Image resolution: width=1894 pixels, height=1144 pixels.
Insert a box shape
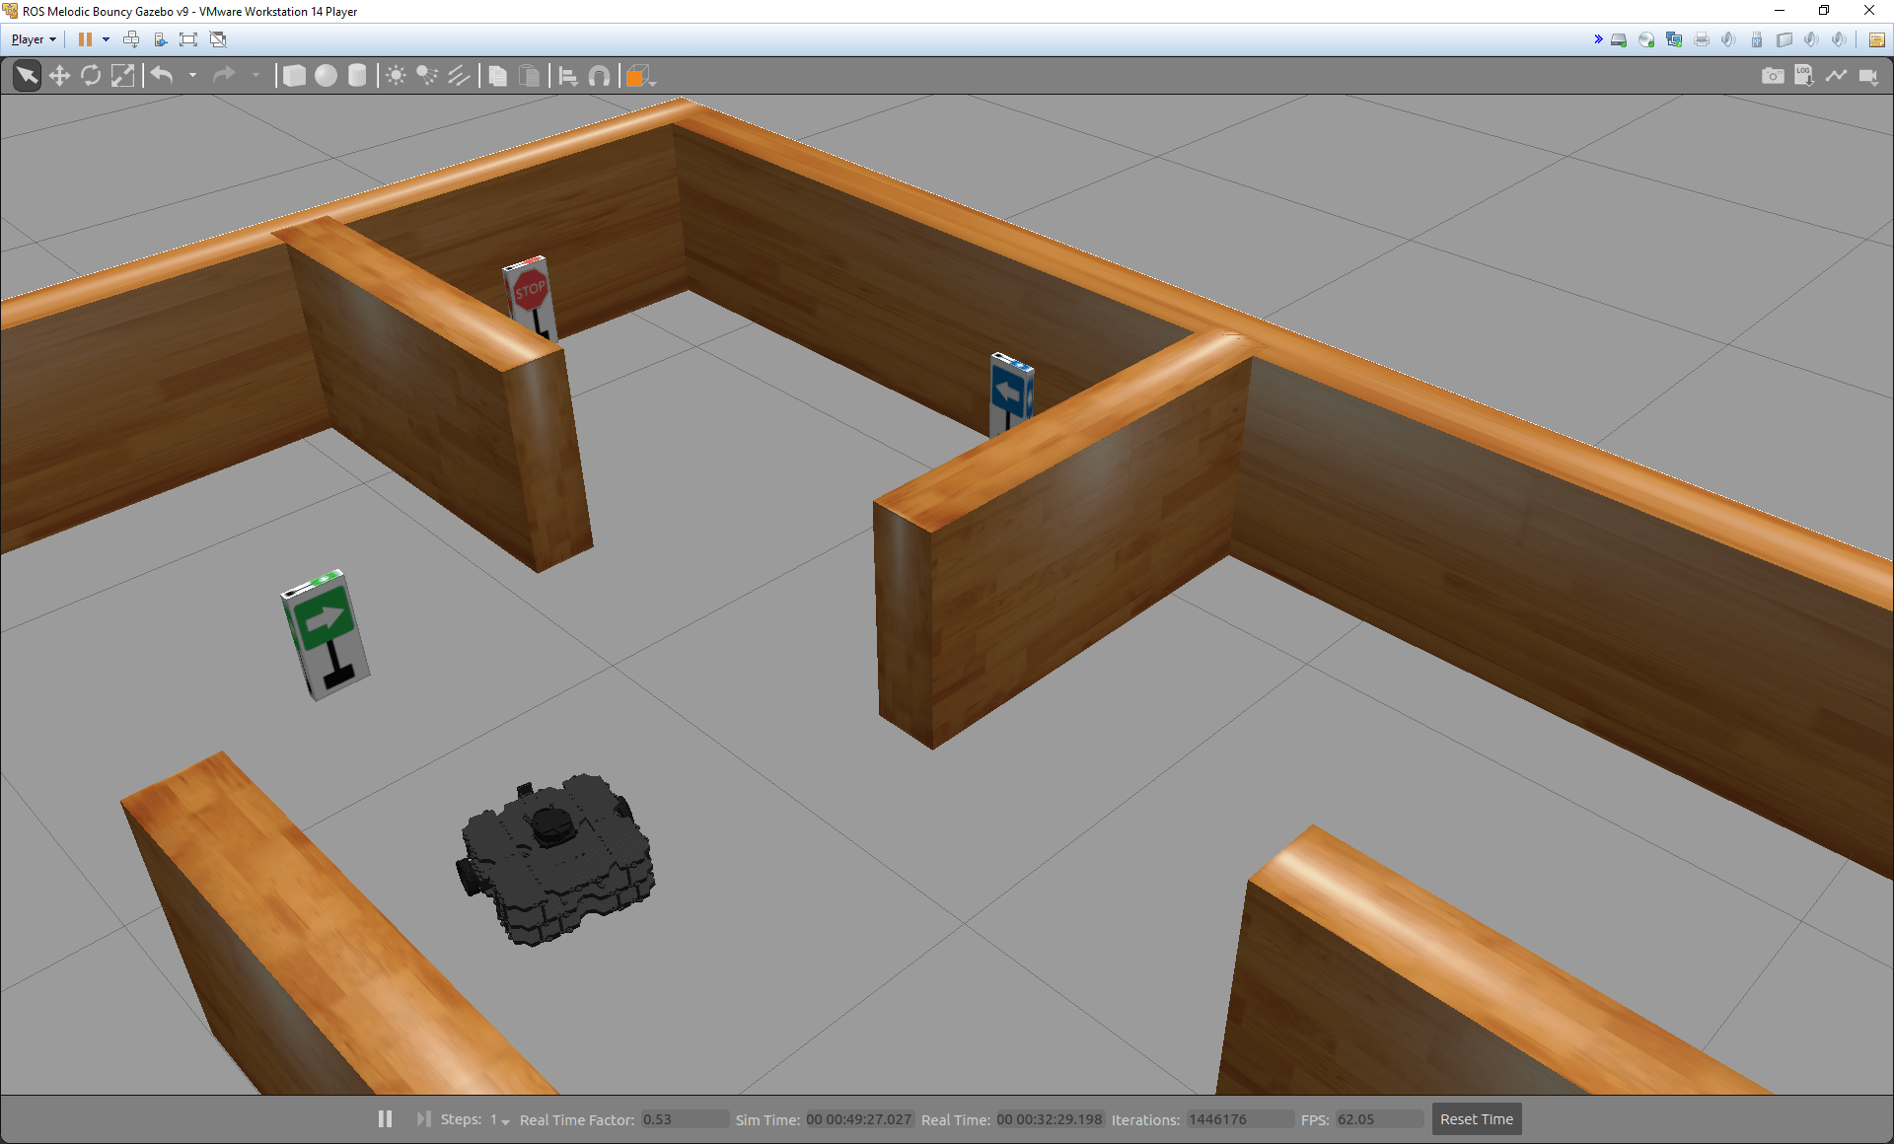tap(294, 76)
